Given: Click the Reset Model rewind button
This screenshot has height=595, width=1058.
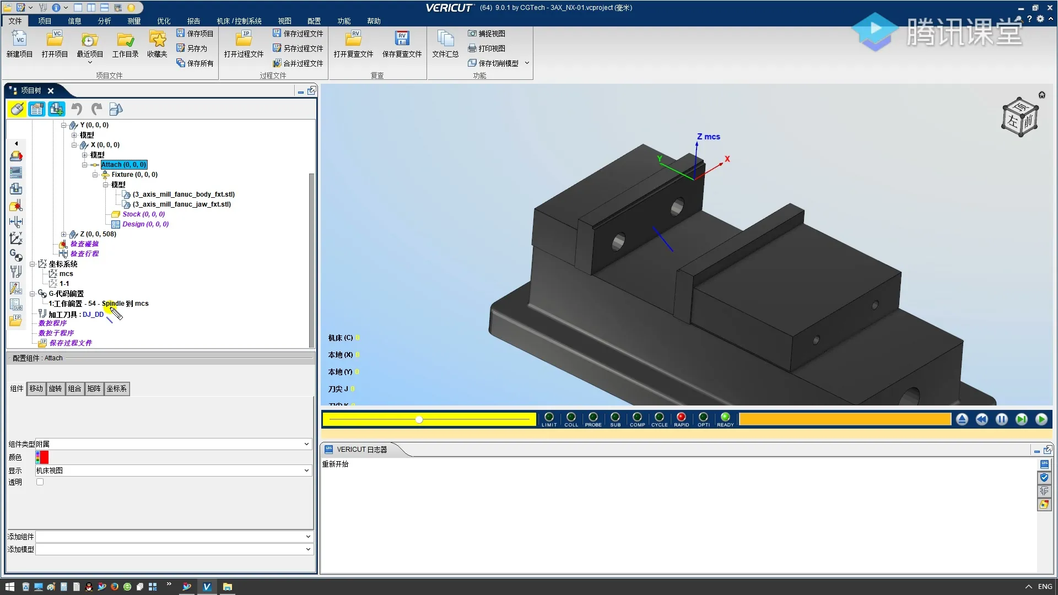Looking at the screenshot, I should (x=982, y=420).
